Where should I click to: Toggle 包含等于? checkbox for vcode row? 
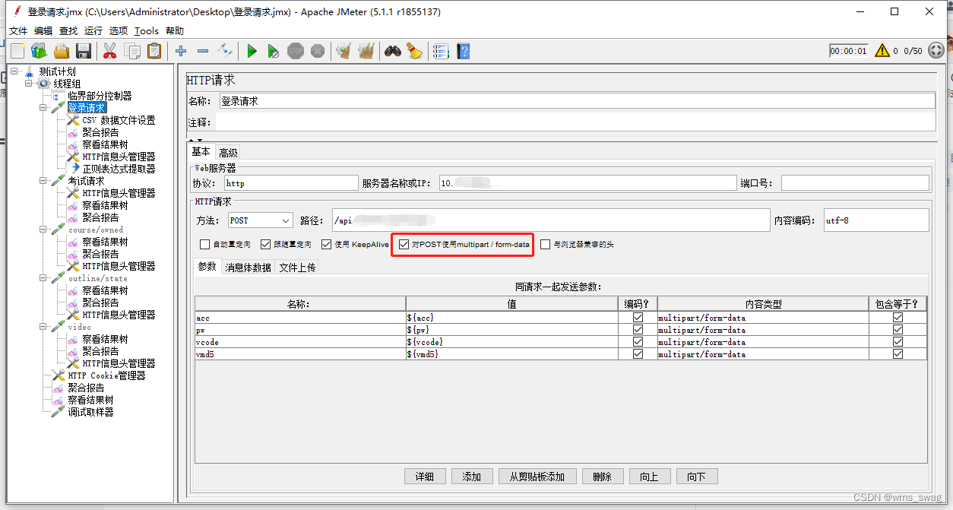tap(898, 342)
